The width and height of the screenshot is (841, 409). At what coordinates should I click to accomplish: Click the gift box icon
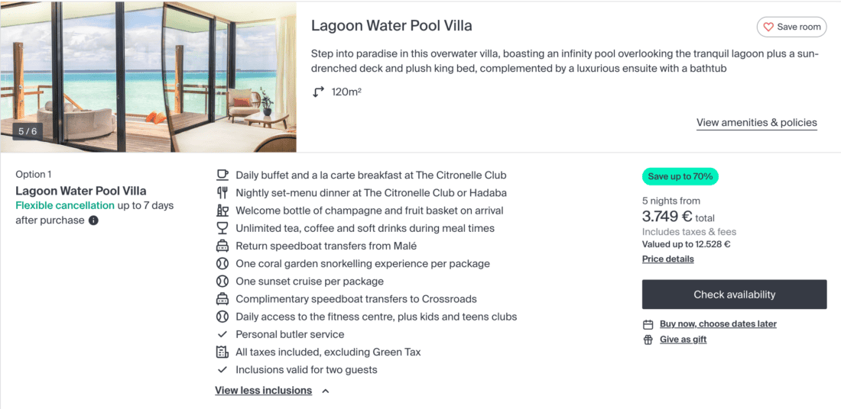coord(648,340)
